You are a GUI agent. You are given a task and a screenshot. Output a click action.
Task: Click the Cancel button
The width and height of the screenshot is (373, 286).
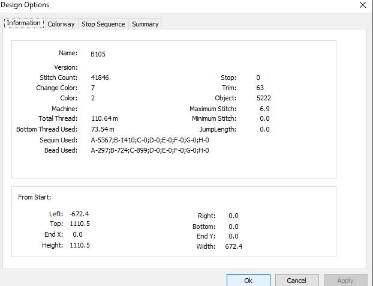point(297,280)
